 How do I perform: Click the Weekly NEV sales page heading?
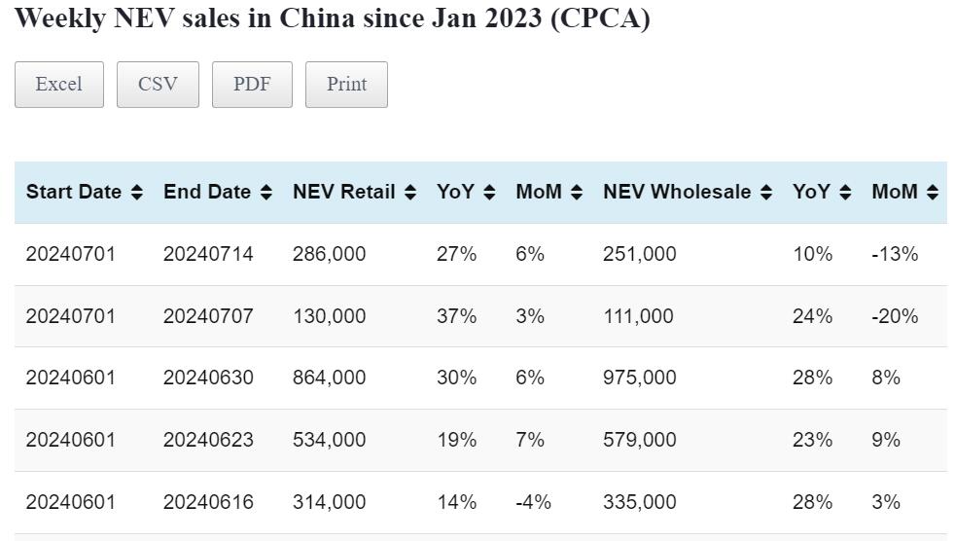[x=332, y=18]
